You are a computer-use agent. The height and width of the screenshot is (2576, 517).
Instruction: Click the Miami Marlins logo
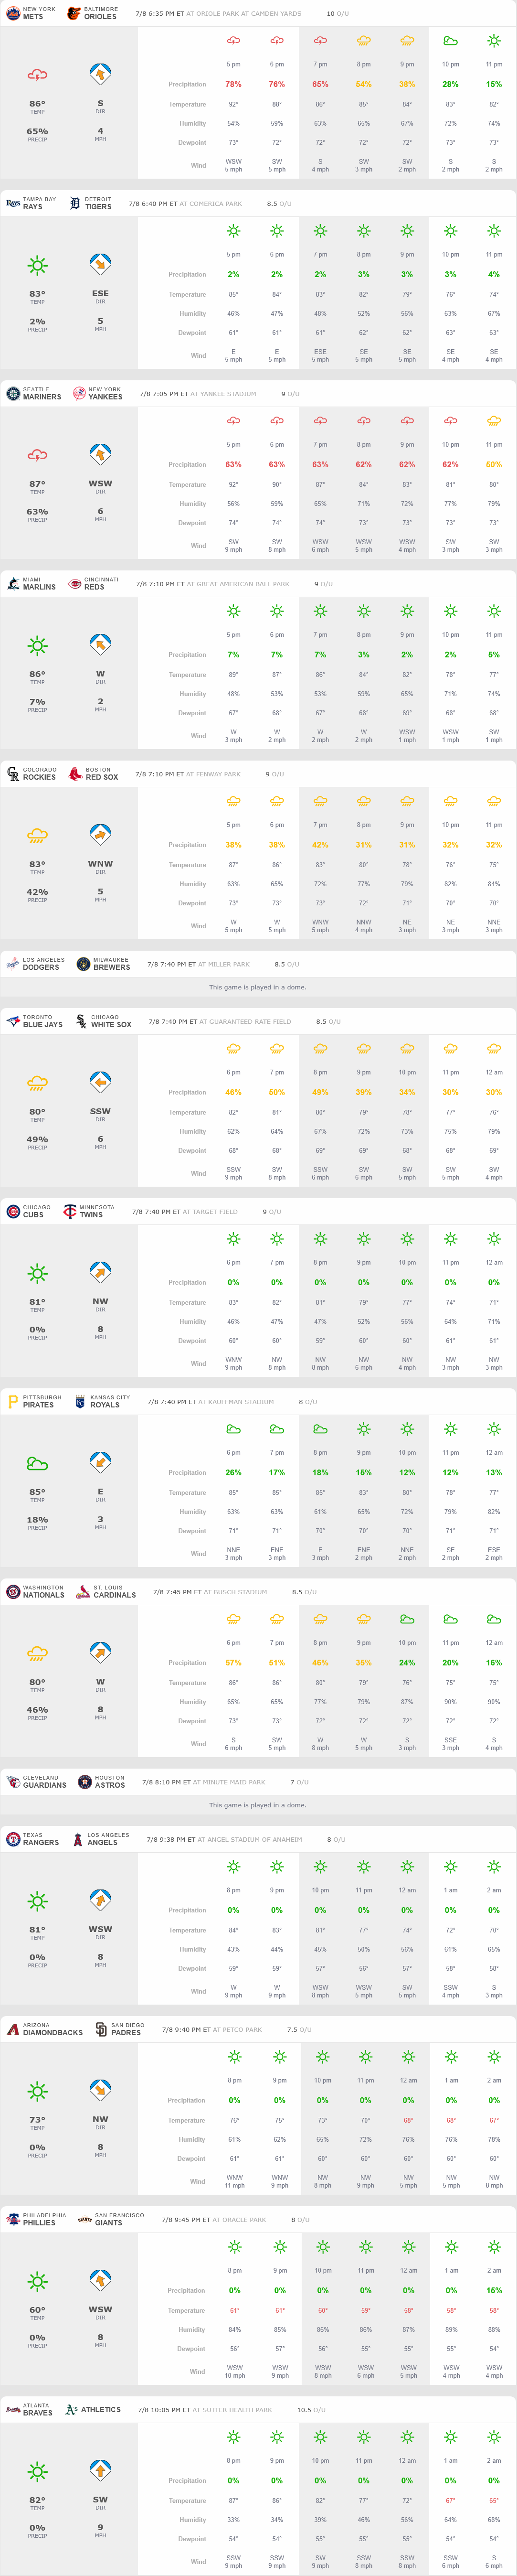13,583
